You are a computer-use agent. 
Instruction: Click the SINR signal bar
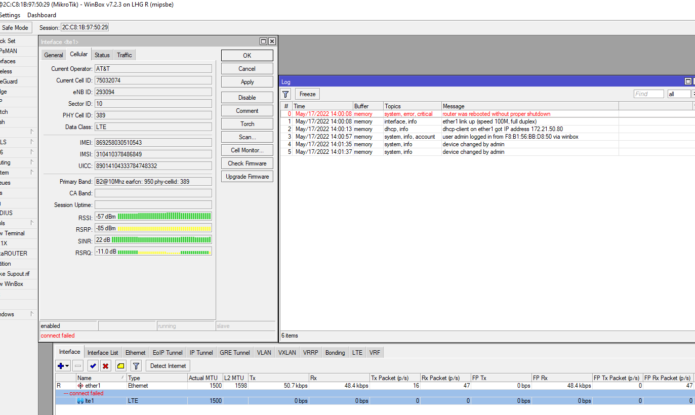click(153, 240)
